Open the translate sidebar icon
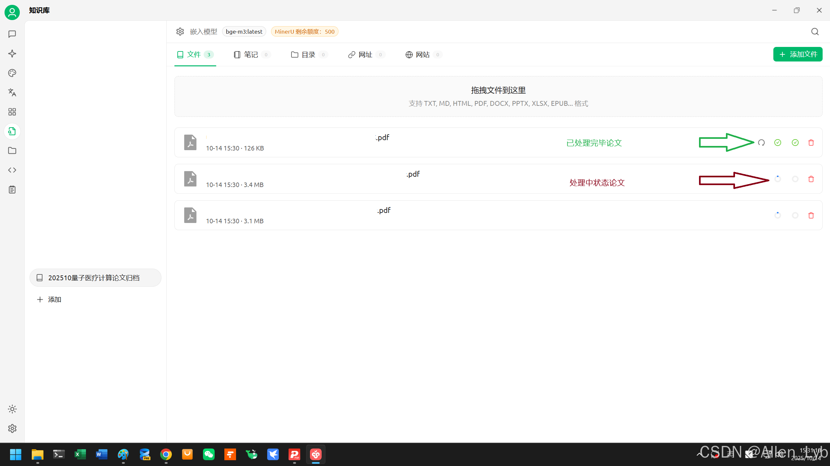830x466 pixels. 12,92
